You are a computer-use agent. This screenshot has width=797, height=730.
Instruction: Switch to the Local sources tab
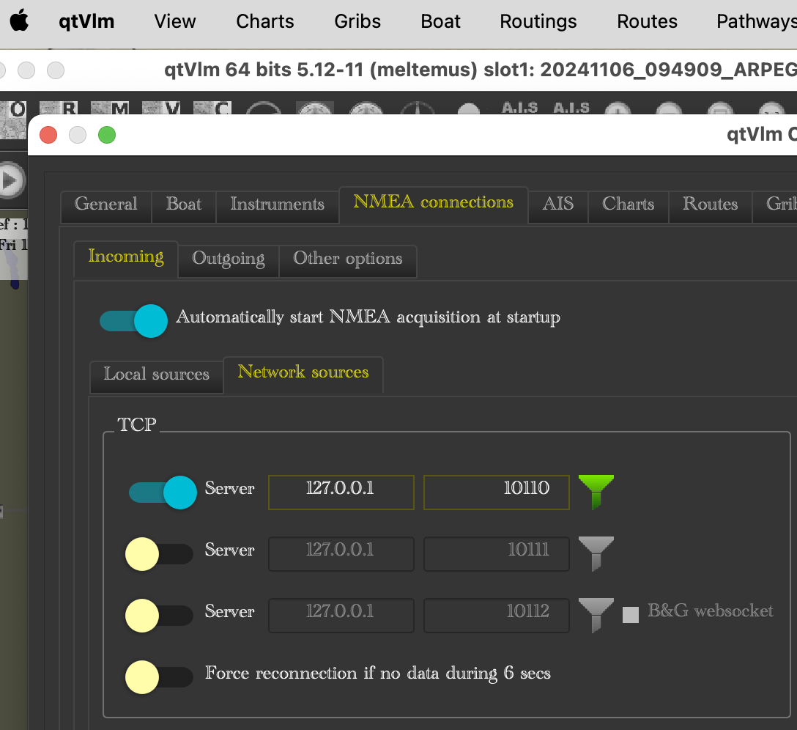(x=157, y=377)
